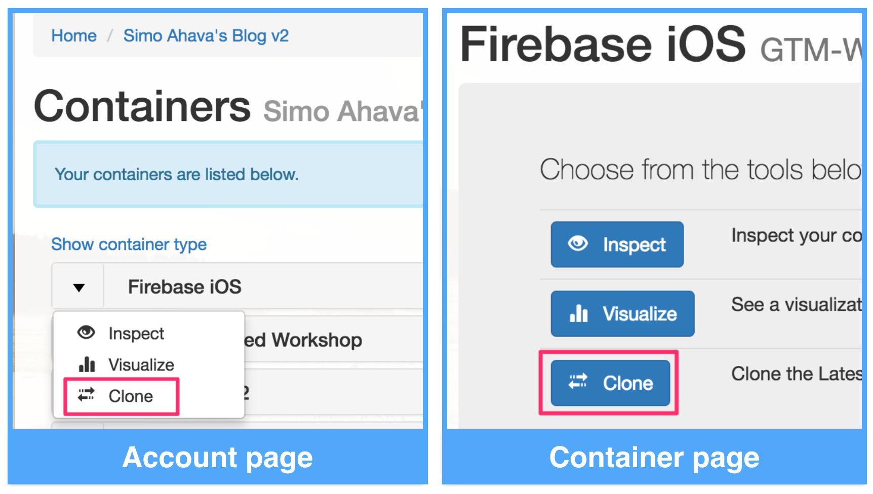Select Inspect from the container dropdown menu
This screenshot has height=494, width=873.
tap(136, 333)
